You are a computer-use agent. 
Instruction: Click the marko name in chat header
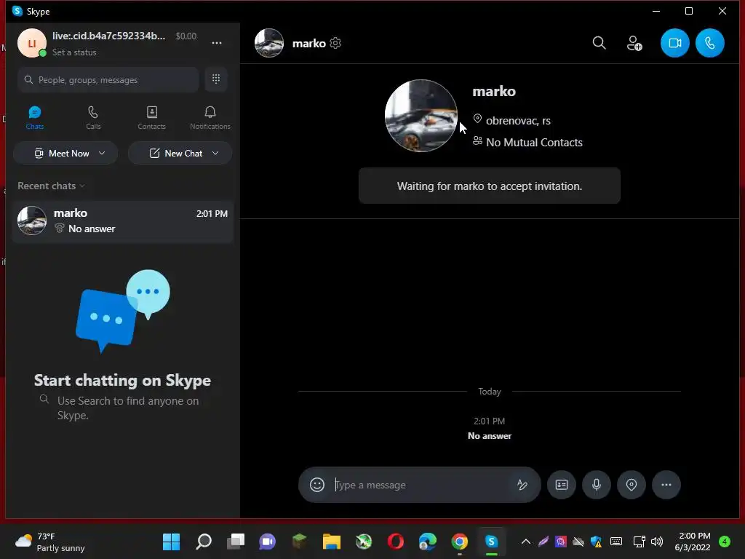click(x=308, y=43)
